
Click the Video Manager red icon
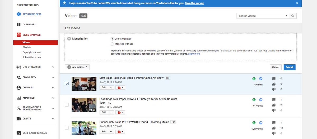pos(18,35)
